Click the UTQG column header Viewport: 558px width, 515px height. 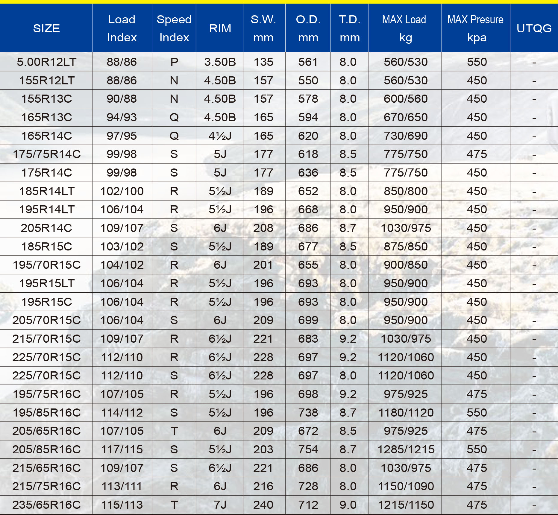(x=534, y=28)
